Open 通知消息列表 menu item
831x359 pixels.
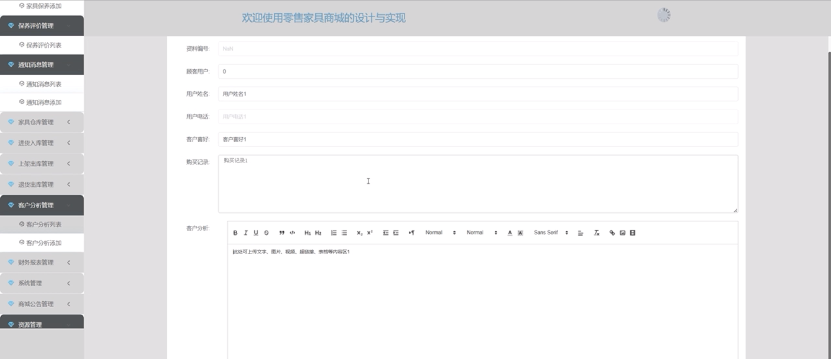(44, 84)
